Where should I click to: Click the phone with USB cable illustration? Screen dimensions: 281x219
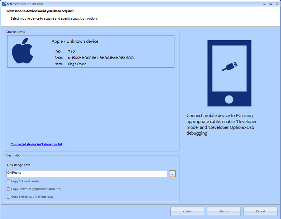tap(229, 73)
